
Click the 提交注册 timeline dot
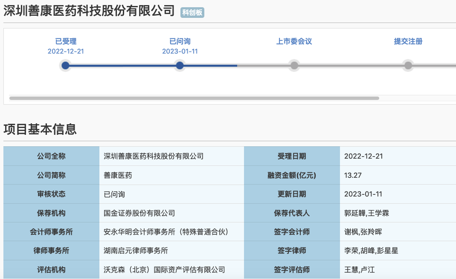408,65
